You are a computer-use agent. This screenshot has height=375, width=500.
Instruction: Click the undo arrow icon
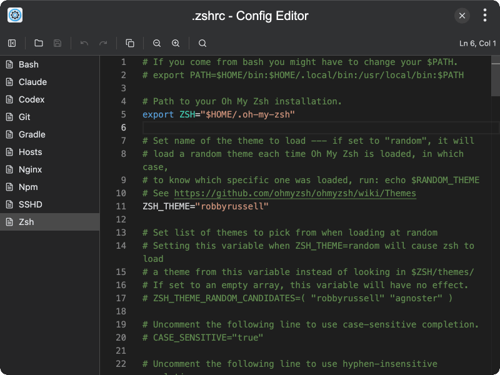(x=84, y=43)
